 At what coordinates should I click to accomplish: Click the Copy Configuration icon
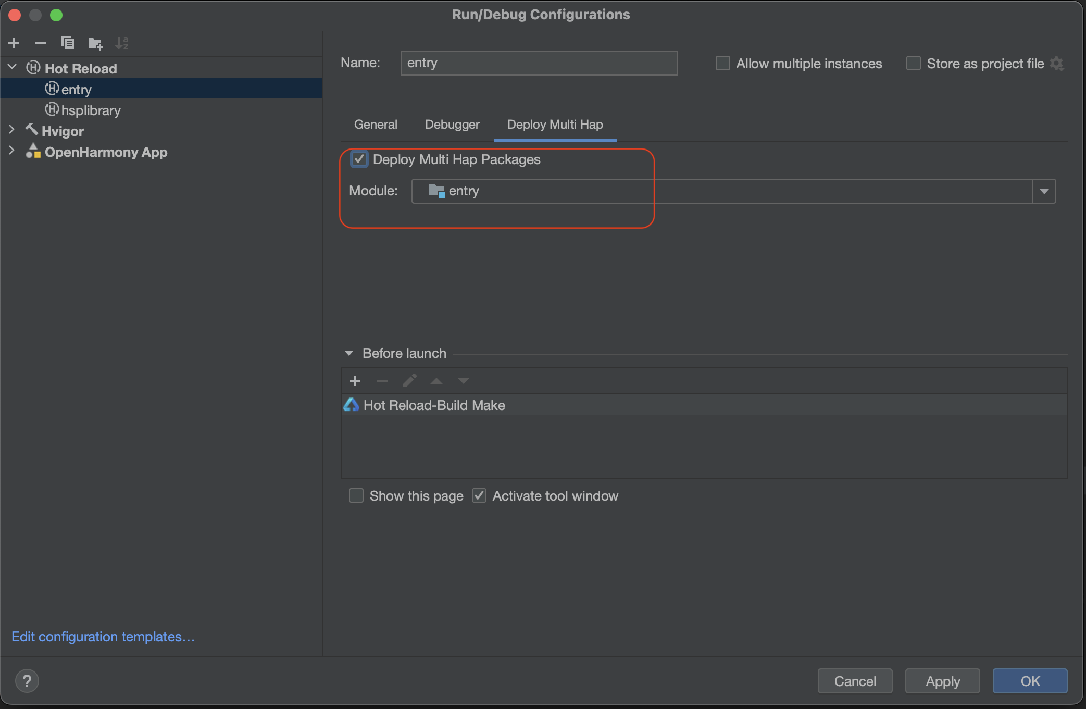click(x=68, y=43)
